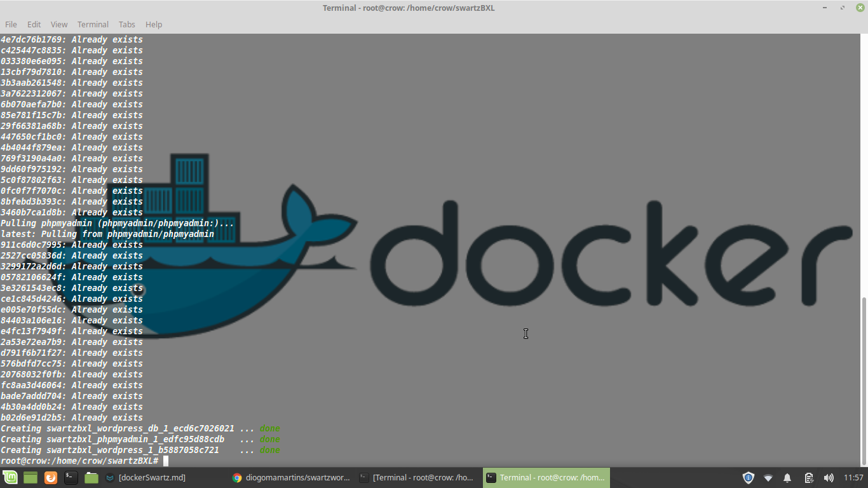Image resolution: width=868 pixels, height=488 pixels.
Task: Open the clipboard manager tray icon
Action: coord(808,478)
